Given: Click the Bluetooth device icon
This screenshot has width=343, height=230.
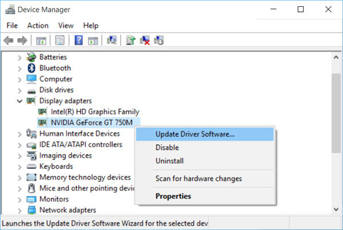Looking at the screenshot, I should pos(31,68).
